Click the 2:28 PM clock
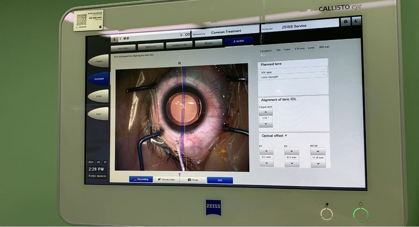419x227 pixels. point(96,169)
